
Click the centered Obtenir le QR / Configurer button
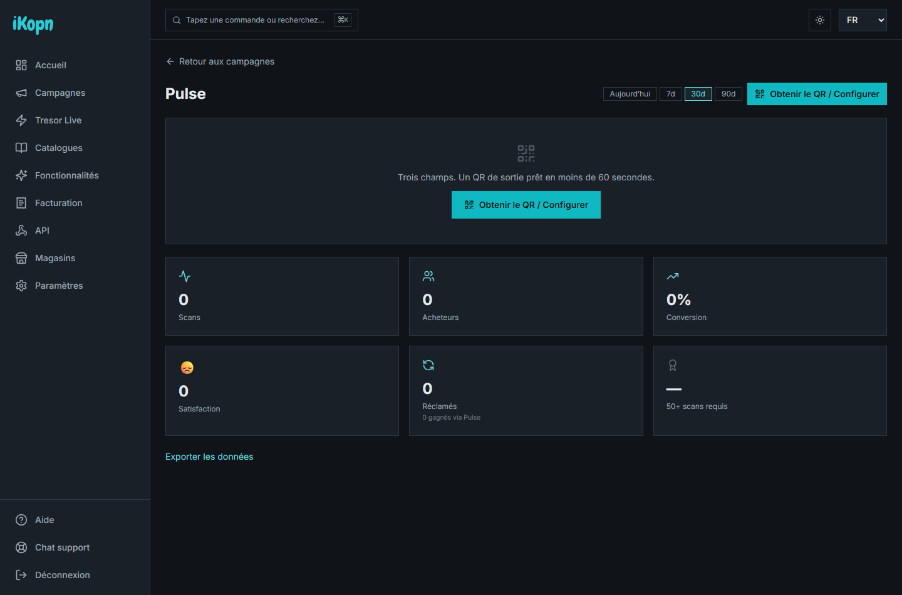tap(526, 205)
